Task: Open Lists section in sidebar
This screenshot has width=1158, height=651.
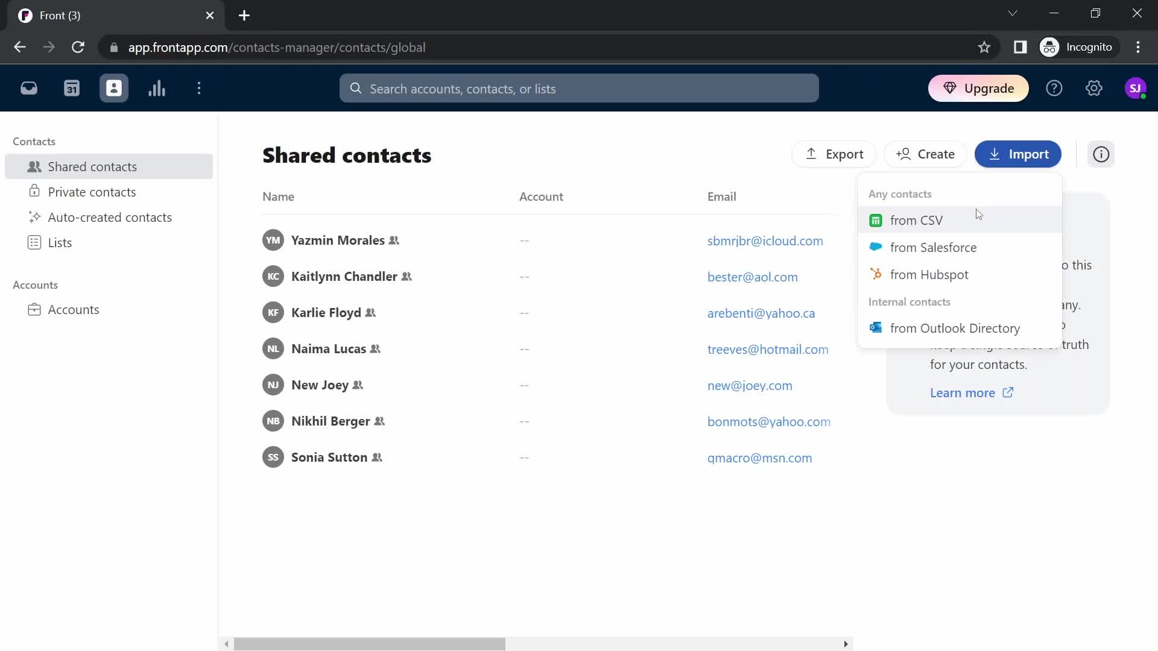Action: pos(60,242)
